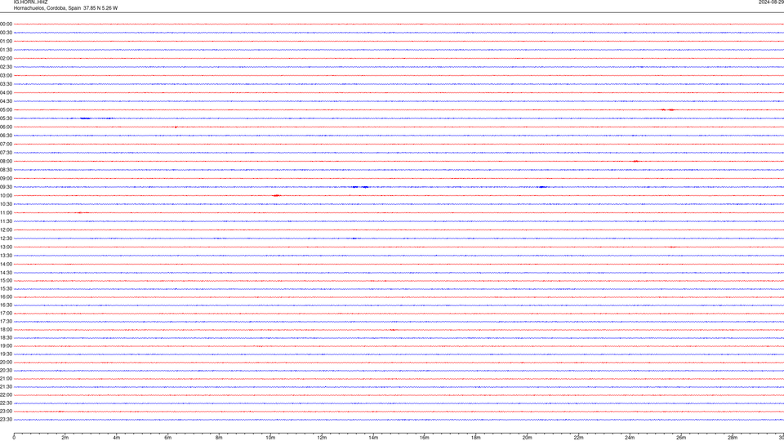
Task: Select the 02:00 trace time label
Action: coord(6,59)
